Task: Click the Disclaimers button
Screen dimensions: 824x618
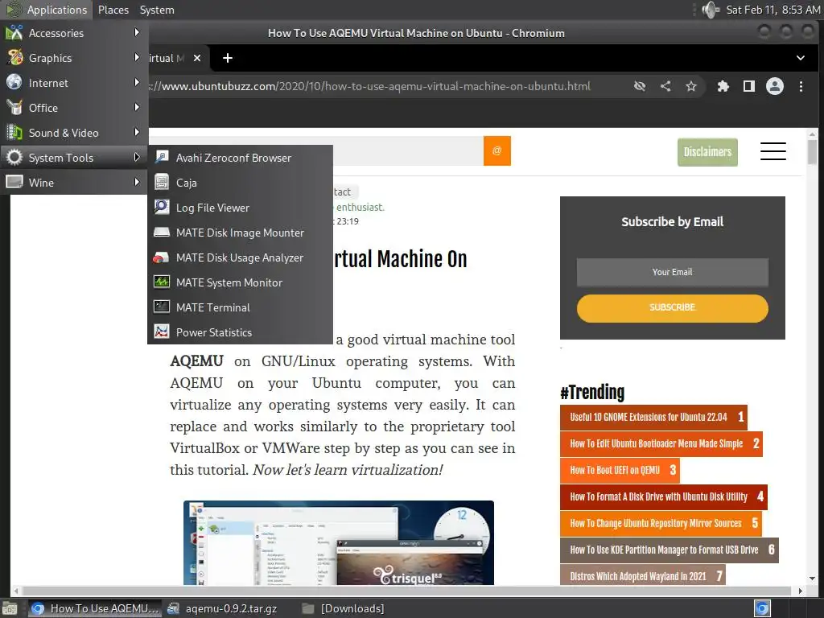Action: pos(707,152)
